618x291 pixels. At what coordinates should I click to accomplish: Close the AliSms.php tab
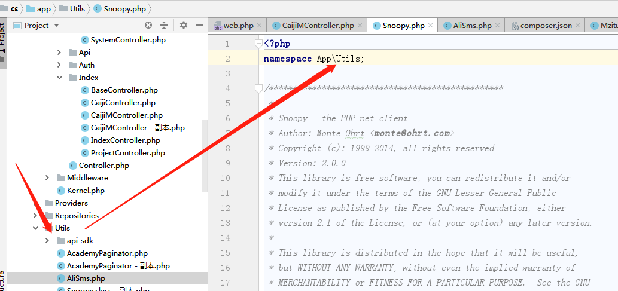pyautogui.click(x=497, y=26)
